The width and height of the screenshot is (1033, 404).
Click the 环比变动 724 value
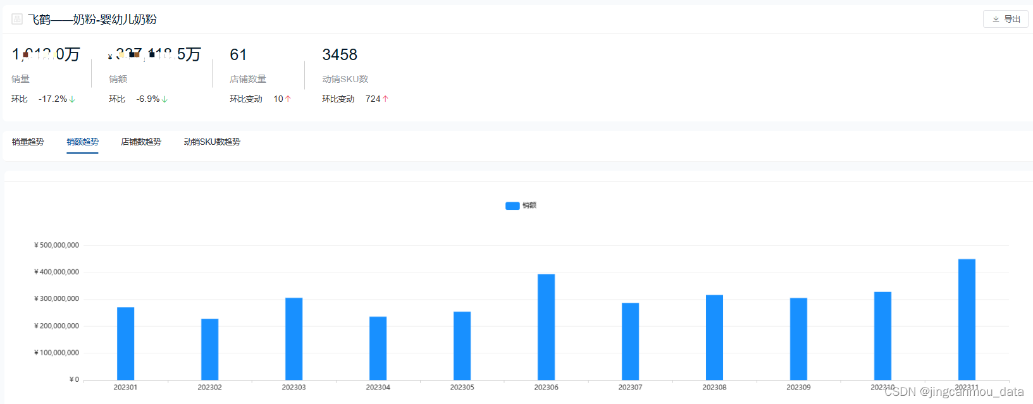tap(373, 99)
